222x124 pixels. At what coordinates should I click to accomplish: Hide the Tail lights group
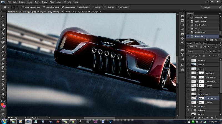pos(188,106)
